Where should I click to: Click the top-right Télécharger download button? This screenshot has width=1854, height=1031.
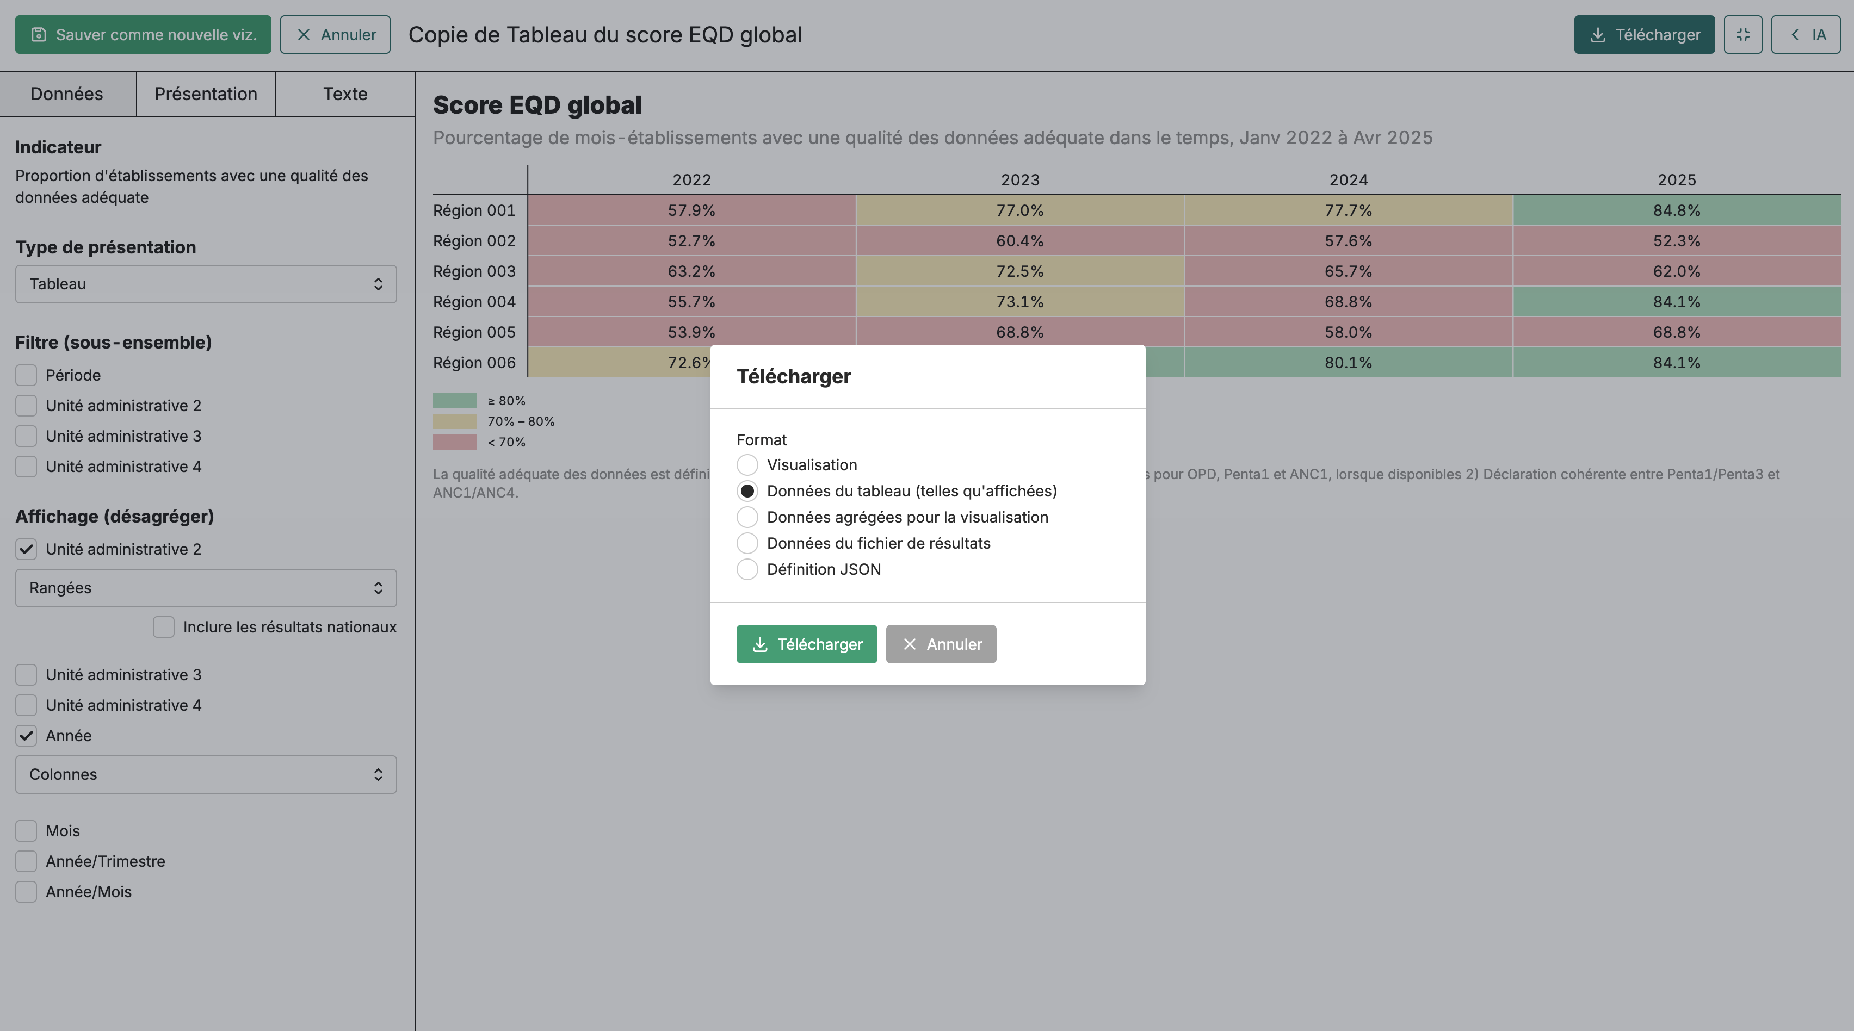pyautogui.click(x=1644, y=35)
